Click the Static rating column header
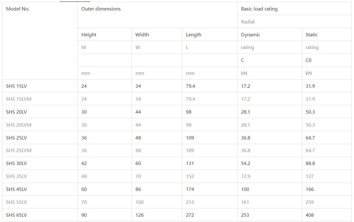The height and width of the screenshot is (222, 354). click(311, 35)
